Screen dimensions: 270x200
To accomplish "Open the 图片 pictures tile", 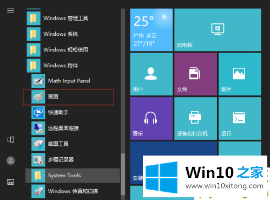I will [240, 74].
